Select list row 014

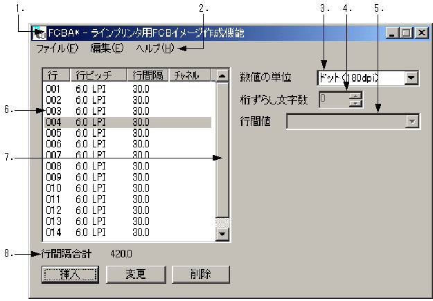[128, 232]
